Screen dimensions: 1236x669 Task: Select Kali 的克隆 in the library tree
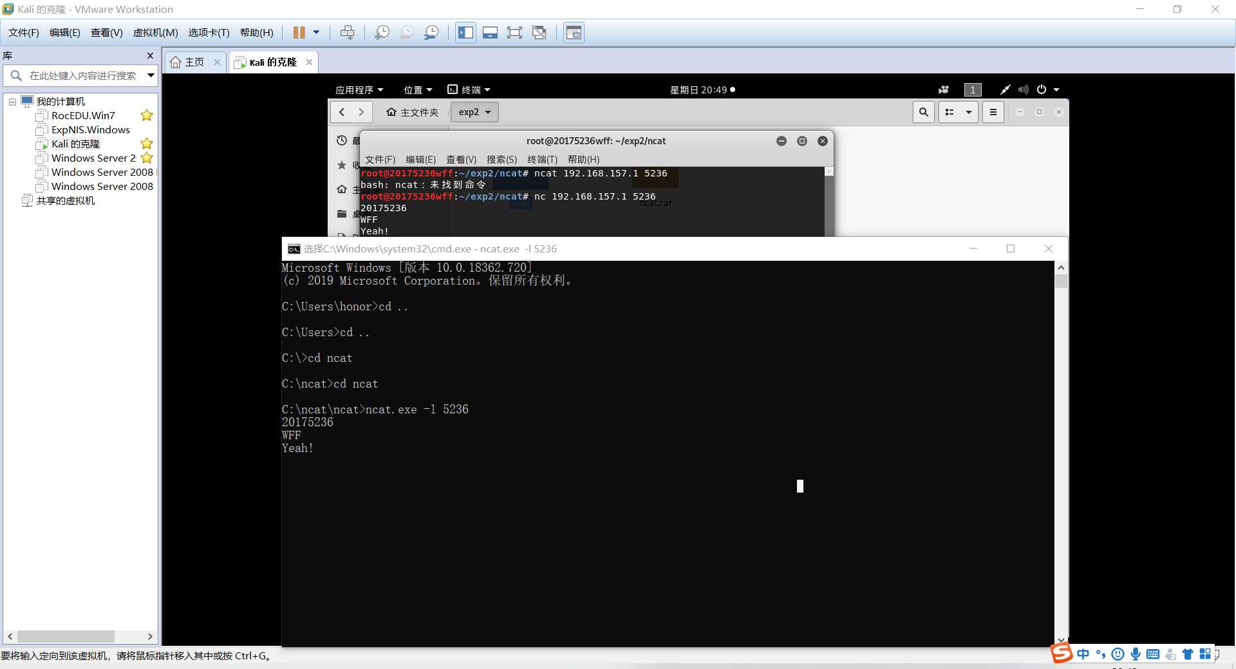(x=75, y=144)
